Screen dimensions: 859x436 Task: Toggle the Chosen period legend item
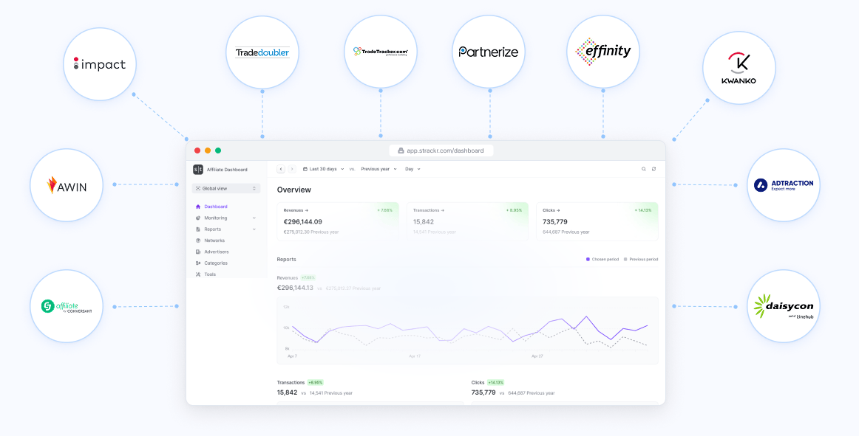(602, 259)
